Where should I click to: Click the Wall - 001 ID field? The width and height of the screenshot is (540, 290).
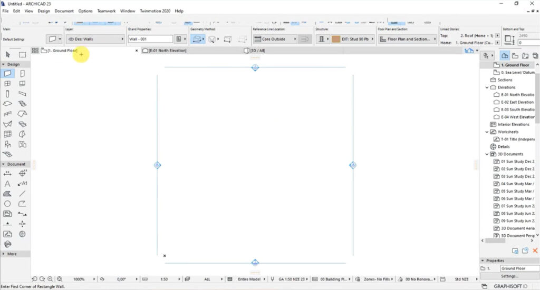point(150,39)
